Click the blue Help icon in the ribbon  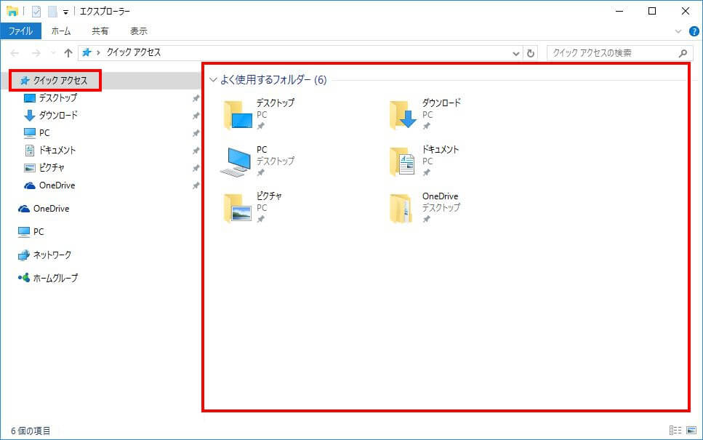(696, 31)
